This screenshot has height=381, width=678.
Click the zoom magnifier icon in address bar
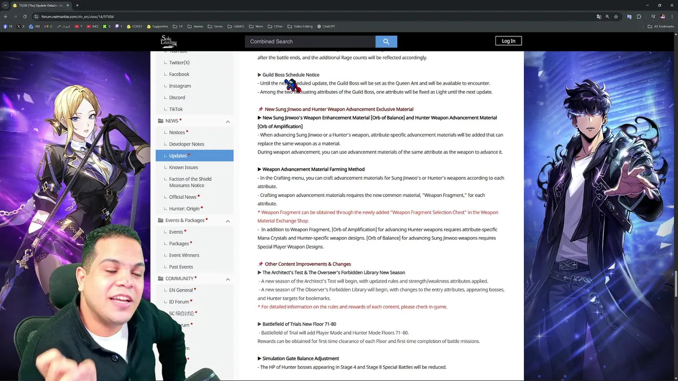click(608, 16)
